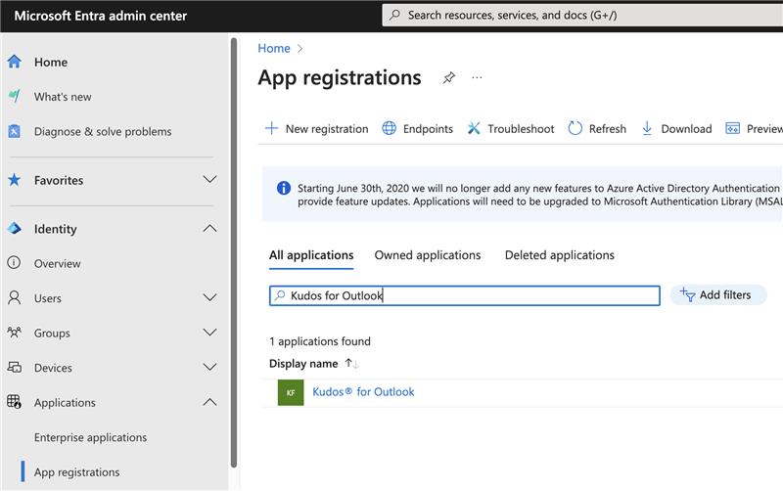Screen dimensions: 783x491
Task: Click the blue info icon in banner
Action: (x=284, y=188)
